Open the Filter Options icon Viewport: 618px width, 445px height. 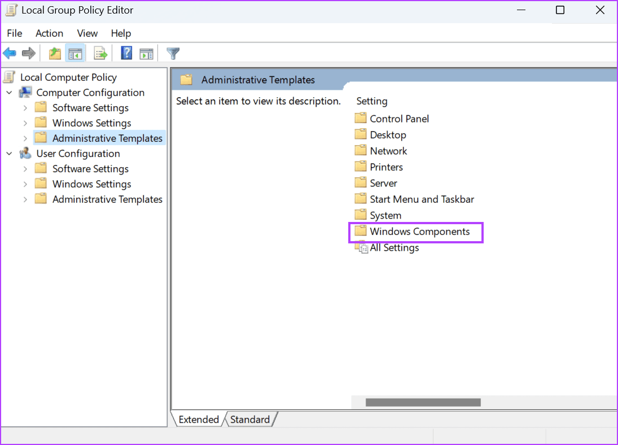(173, 53)
